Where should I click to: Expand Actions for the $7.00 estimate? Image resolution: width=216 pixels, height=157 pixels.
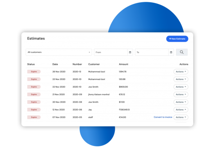(x=181, y=102)
